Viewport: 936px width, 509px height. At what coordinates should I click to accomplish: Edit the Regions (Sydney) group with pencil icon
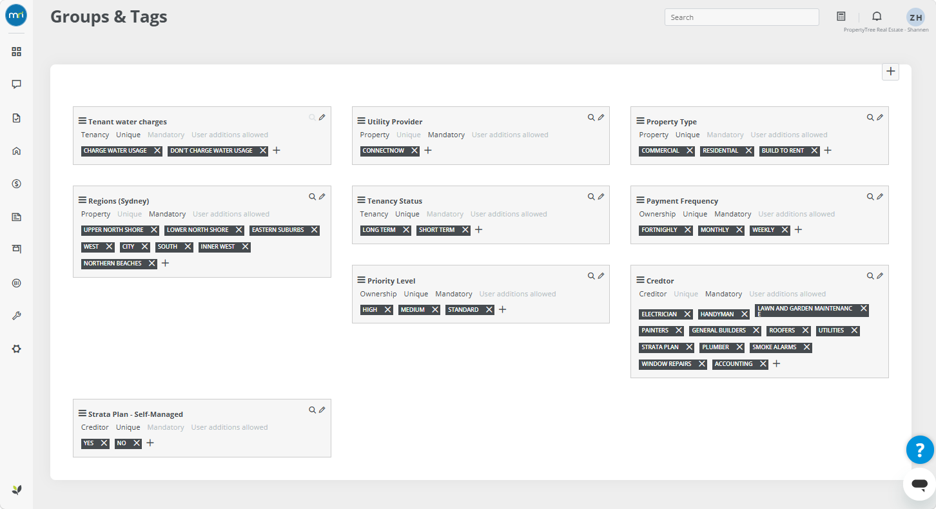[x=322, y=197]
